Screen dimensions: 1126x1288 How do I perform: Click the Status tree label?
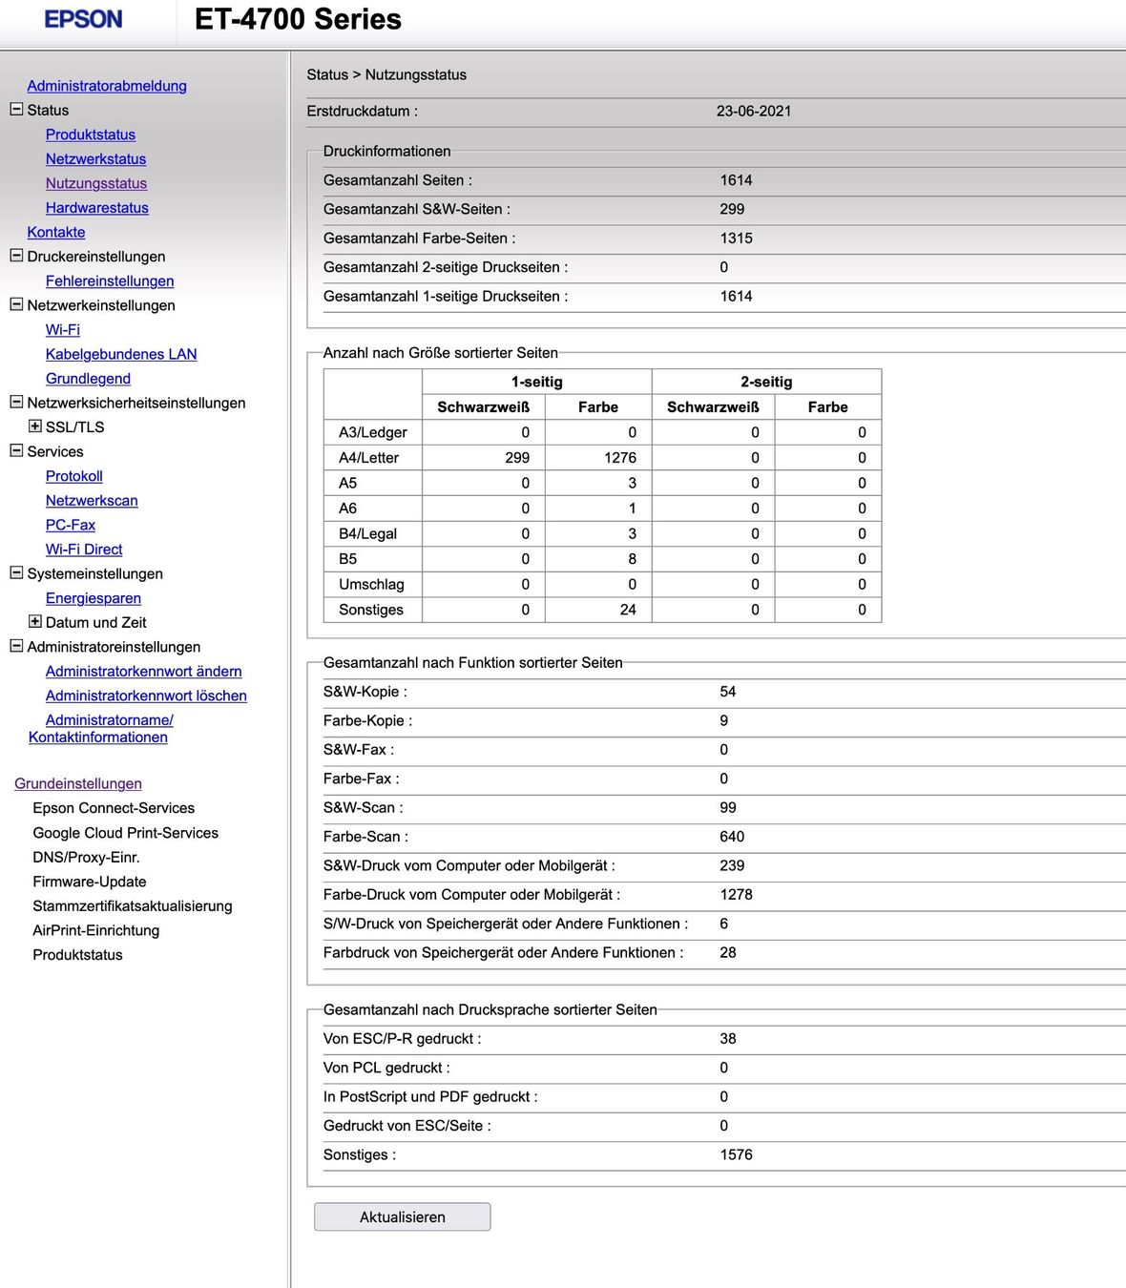(48, 110)
